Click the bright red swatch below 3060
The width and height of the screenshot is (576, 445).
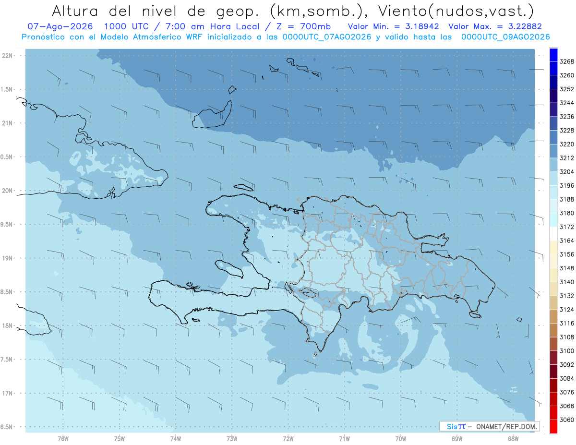point(553,426)
